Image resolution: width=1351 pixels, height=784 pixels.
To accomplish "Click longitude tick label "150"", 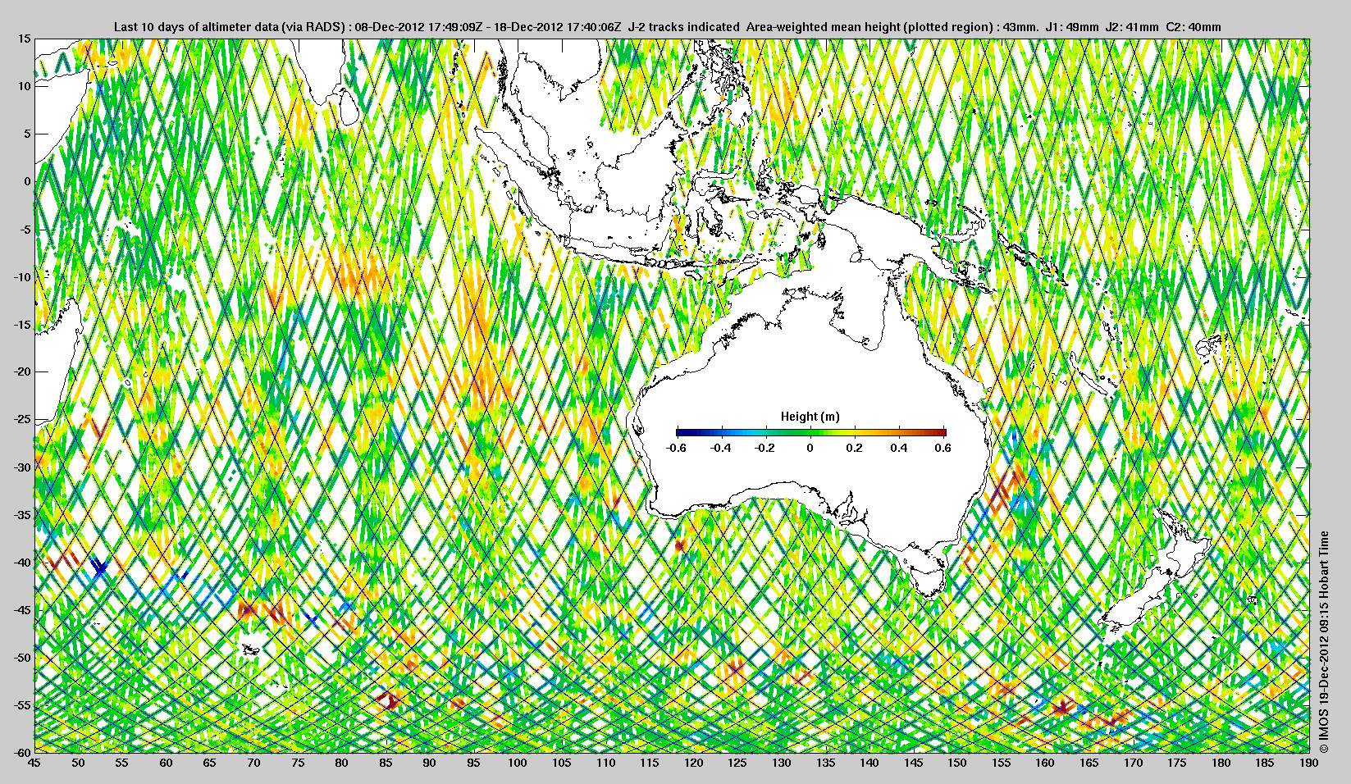I will tap(957, 763).
